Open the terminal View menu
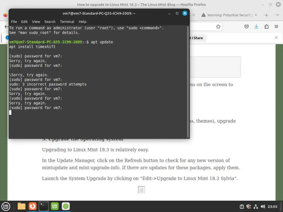This screenshot has width=283, height=212. [36, 22]
